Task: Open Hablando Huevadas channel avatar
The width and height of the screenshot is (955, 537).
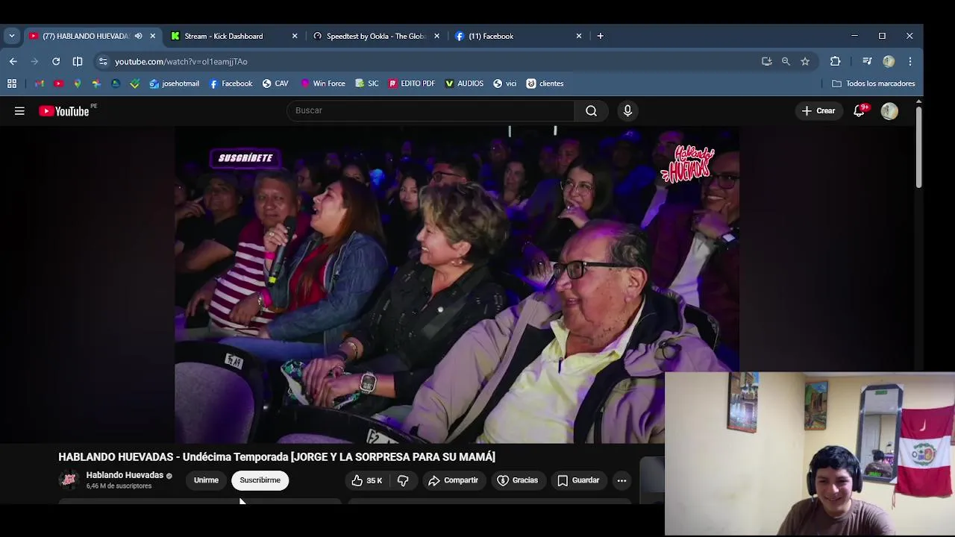Action: (69, 480)
